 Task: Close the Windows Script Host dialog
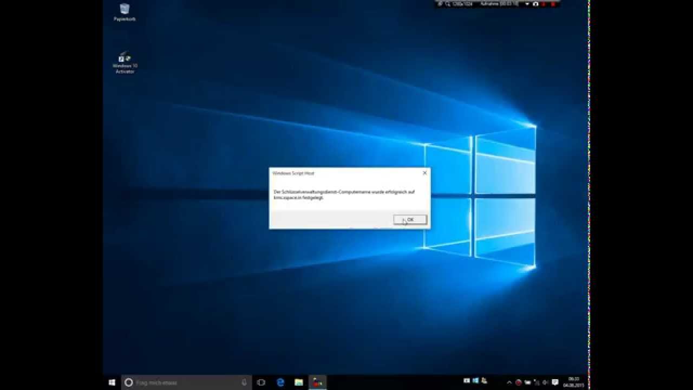click(424, 173)
